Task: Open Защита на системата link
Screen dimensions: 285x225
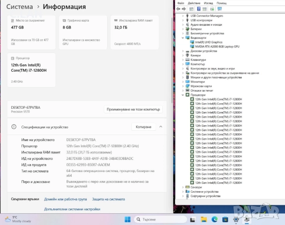Action: (x=109, y=199)
